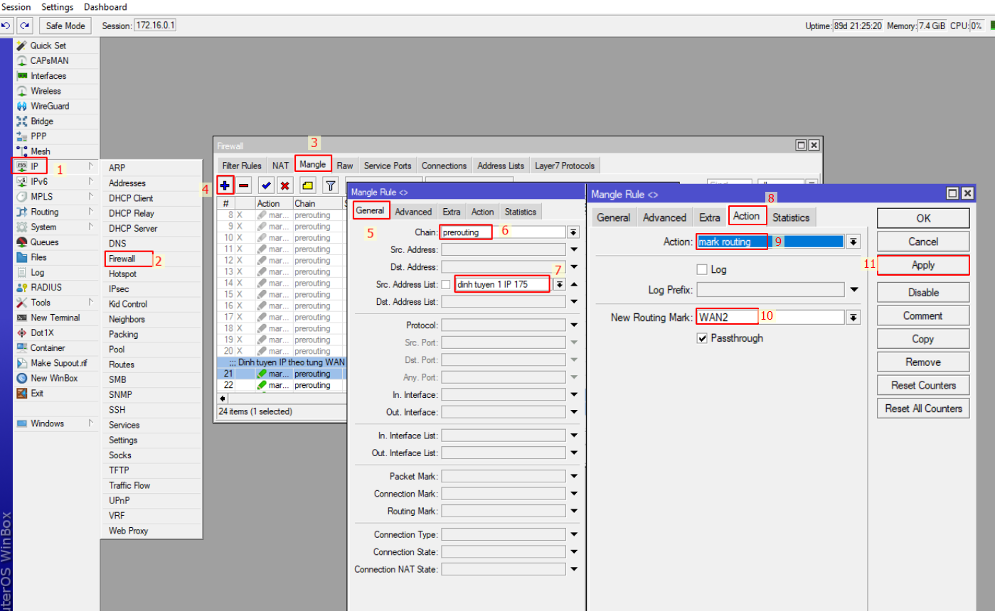Switch to the NAT tab

pyautogui.click(x=280, y=166)
